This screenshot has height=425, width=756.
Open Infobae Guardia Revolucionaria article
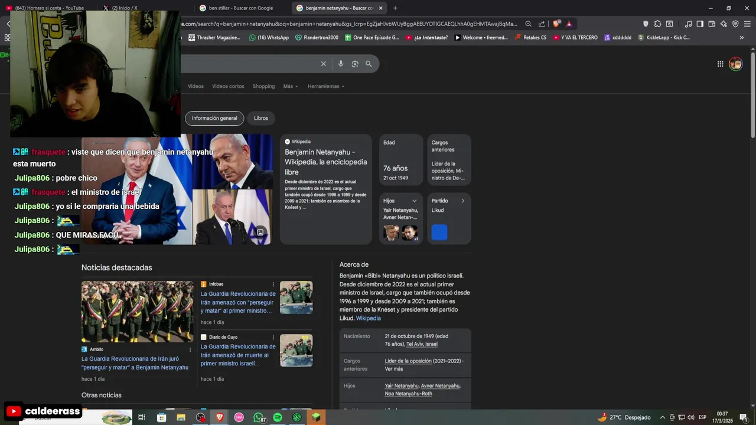(238, 302)
